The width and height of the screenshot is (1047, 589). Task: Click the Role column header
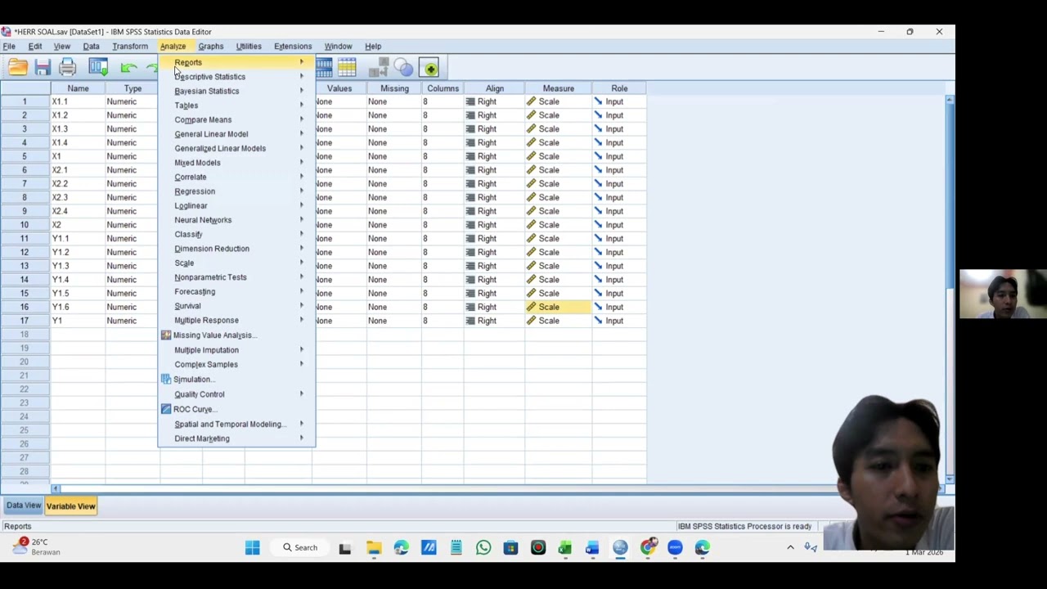(619, 88)
